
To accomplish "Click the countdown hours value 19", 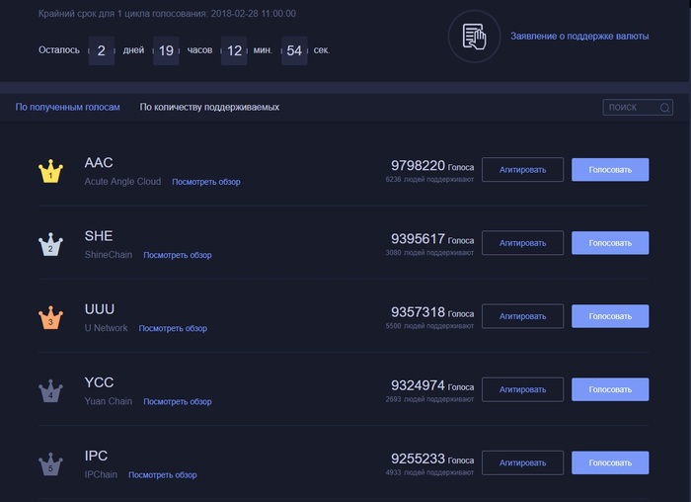I will point(166,50).
